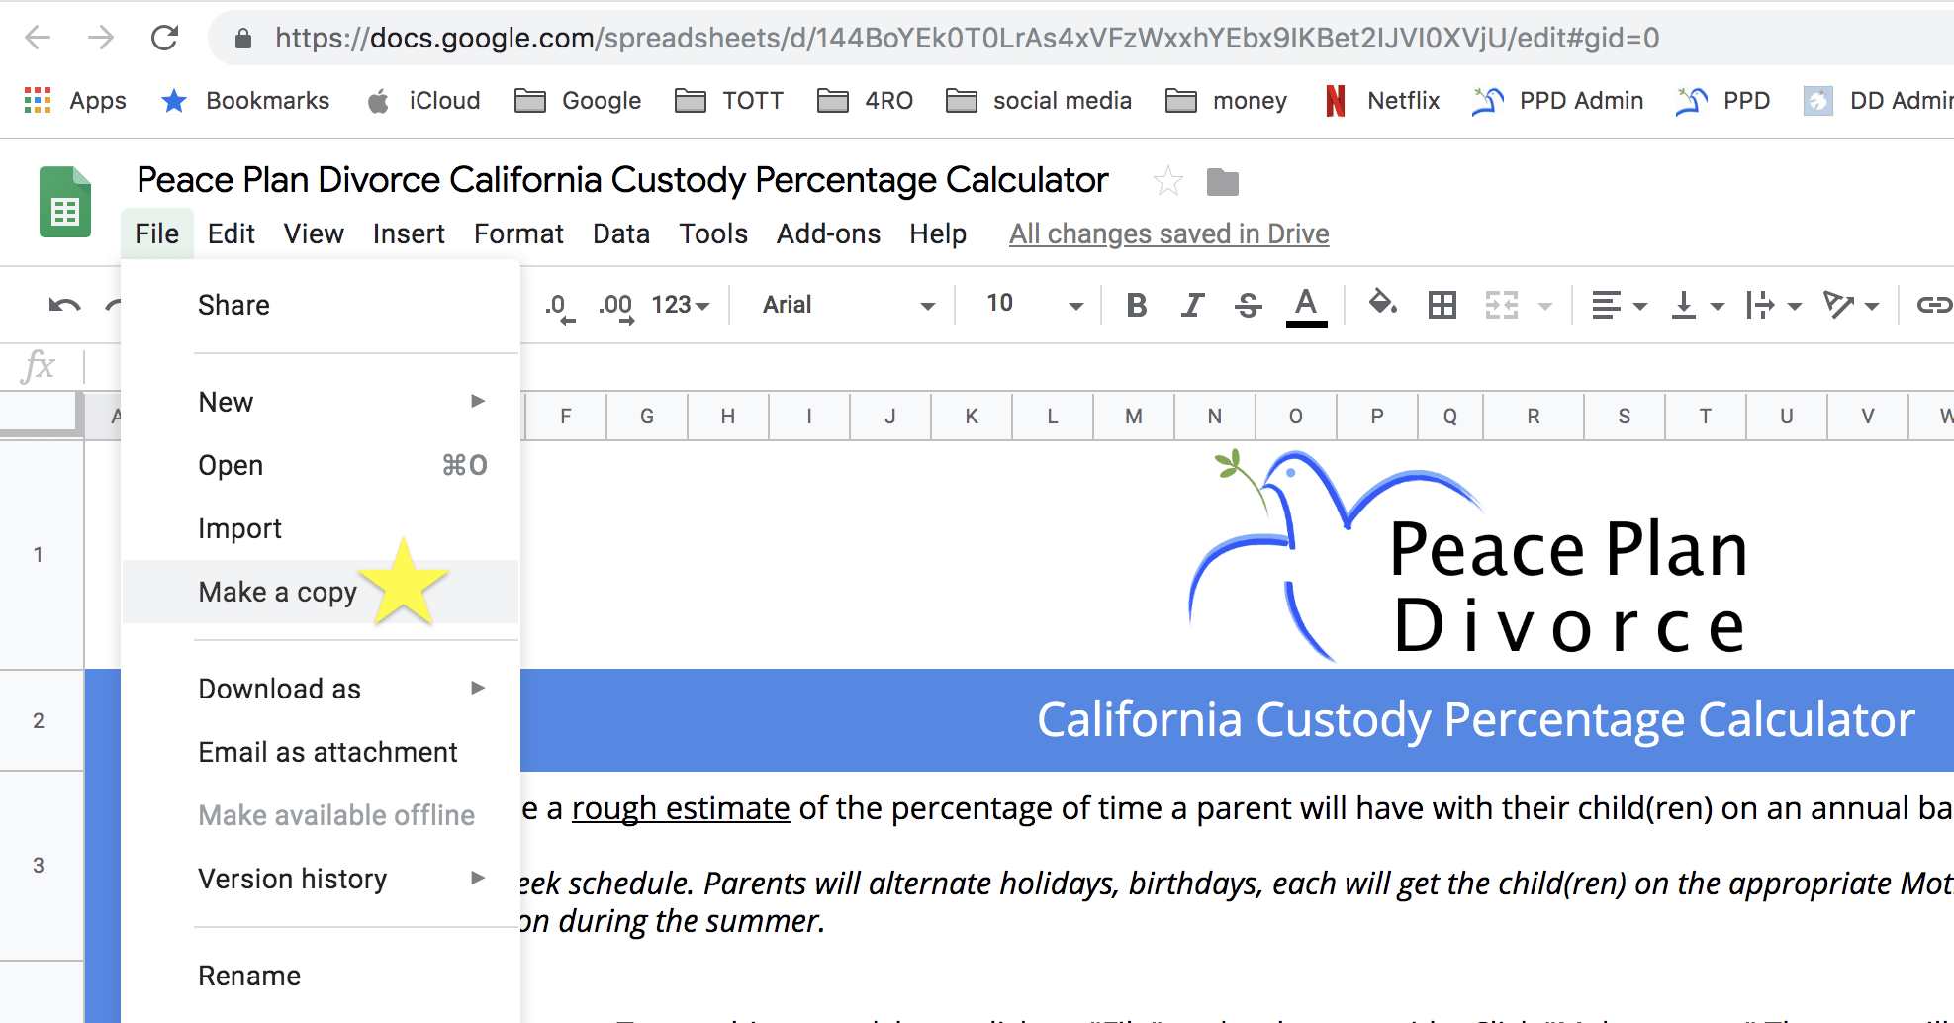Open the iCloud bookmark
Screen dimensions: 1954x1023
click(423, 101)
